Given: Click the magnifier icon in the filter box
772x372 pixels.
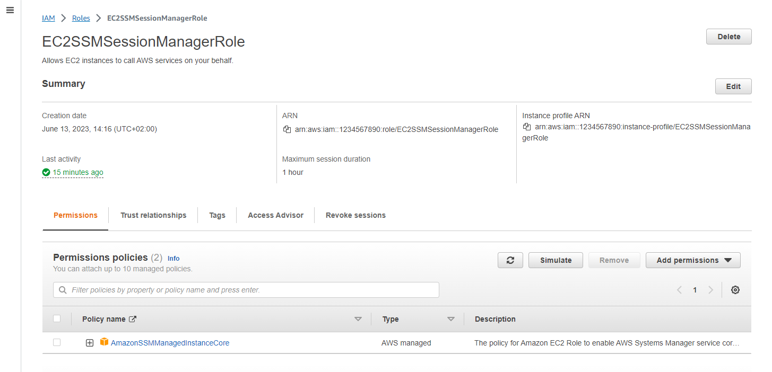Looking at the screenshot, I should 63,290.
